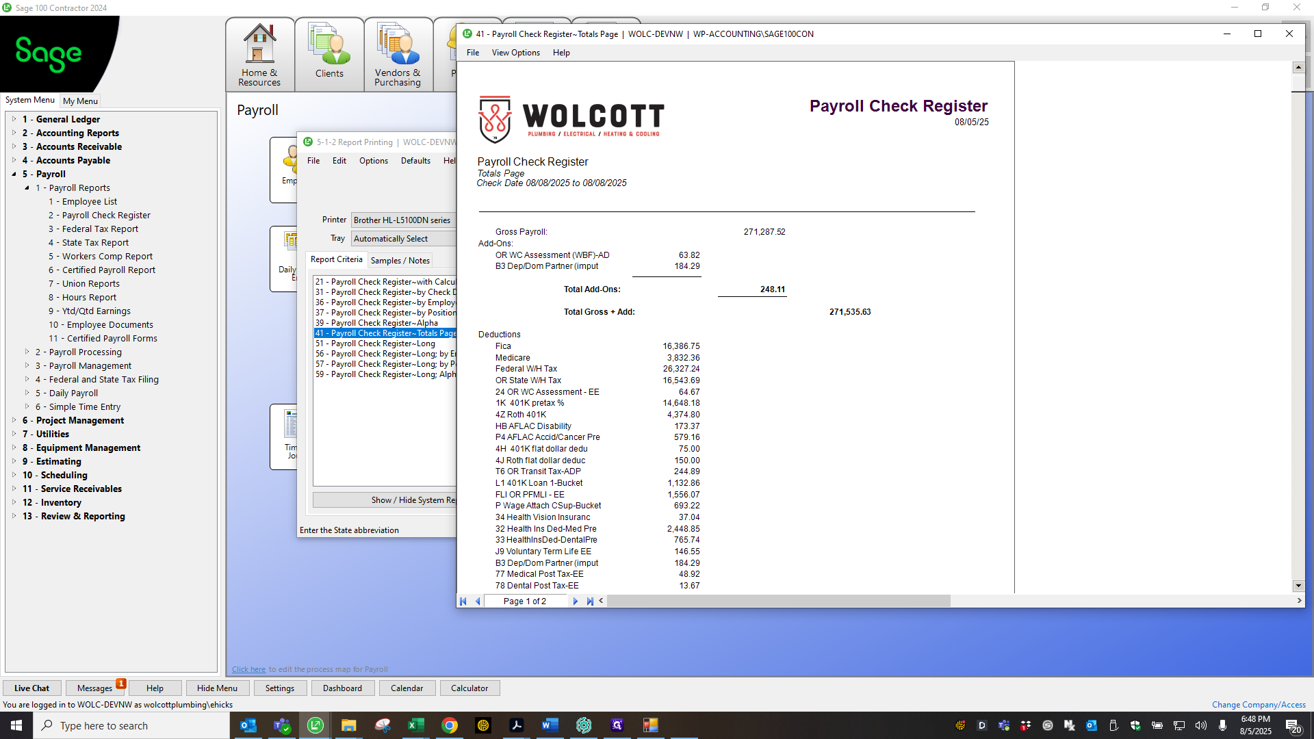Click the Tray Automatically Select field

(404, 239)
